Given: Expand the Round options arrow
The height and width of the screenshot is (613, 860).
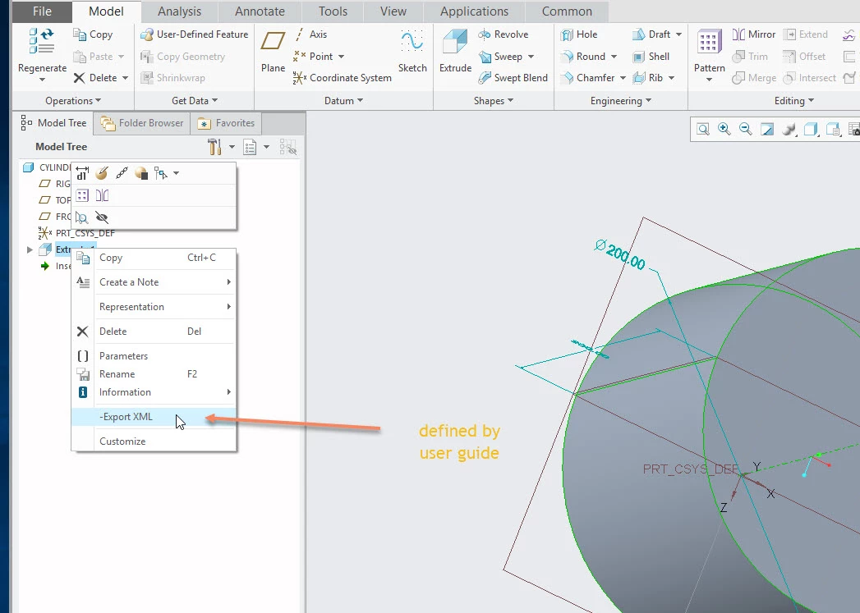Looking at the screenshot, I should (614, 57).
